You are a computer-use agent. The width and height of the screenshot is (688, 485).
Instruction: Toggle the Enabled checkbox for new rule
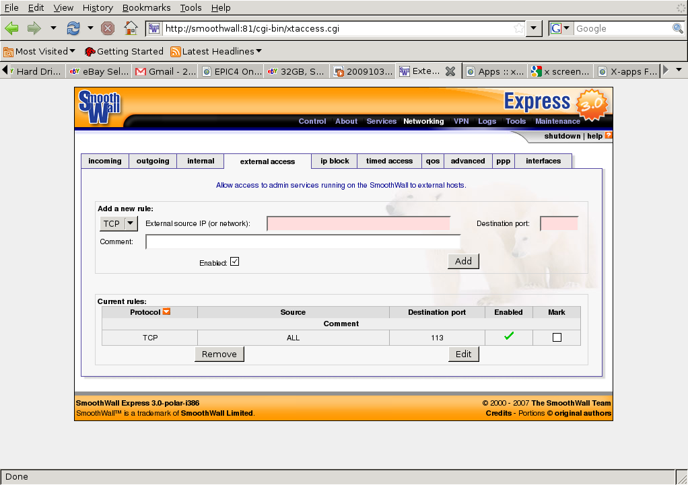click(234, 262)
